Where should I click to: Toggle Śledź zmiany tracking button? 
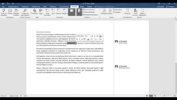tap(79, 12)
